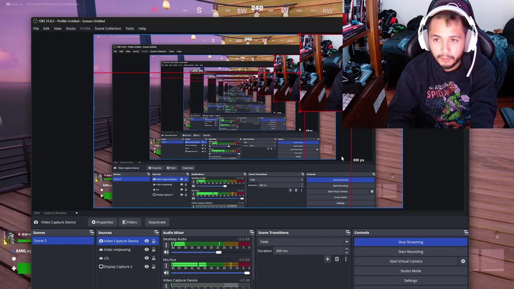The image size is (514, 289).
Task: Mute Desktop Audio with speaker icon
Action: click(x=166, y=252)
